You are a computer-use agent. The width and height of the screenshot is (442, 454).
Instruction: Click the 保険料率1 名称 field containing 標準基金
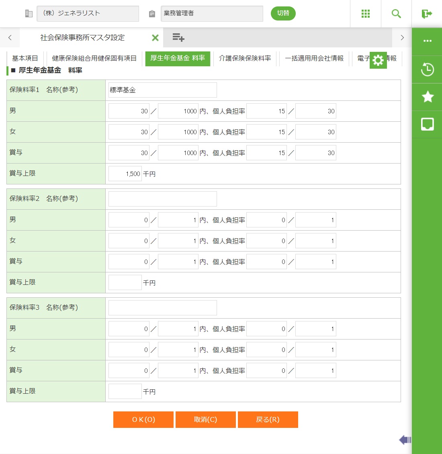point(162,90)
